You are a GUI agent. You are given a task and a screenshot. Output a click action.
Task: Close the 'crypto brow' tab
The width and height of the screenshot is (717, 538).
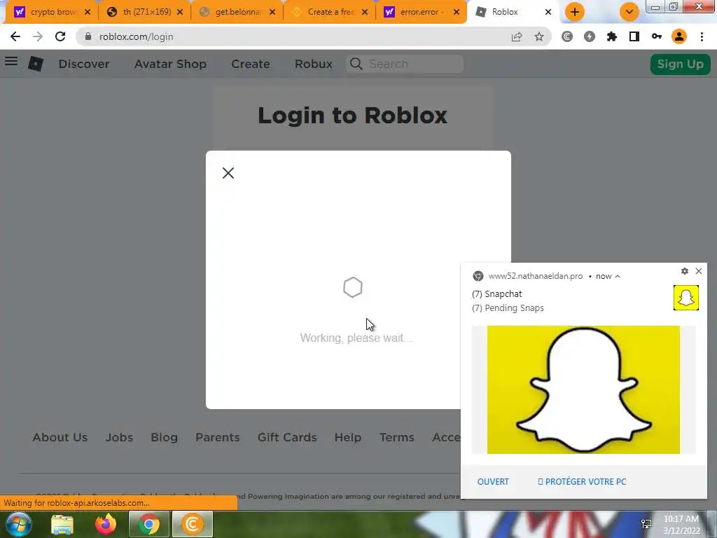click(x=88, y=12)
